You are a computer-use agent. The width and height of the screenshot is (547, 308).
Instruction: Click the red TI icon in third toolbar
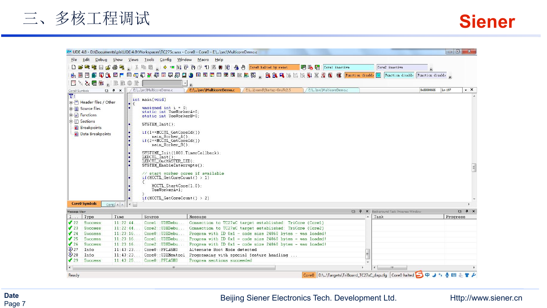74,83
